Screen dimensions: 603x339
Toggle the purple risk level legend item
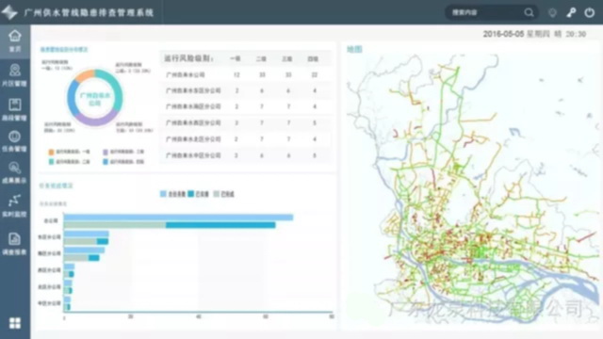point(123,152)
